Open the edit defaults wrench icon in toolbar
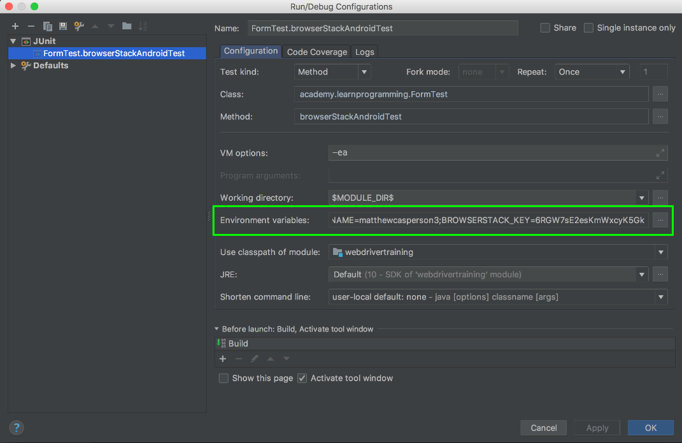This screenshot has height=443, width=682. click(x=79, y=26)
